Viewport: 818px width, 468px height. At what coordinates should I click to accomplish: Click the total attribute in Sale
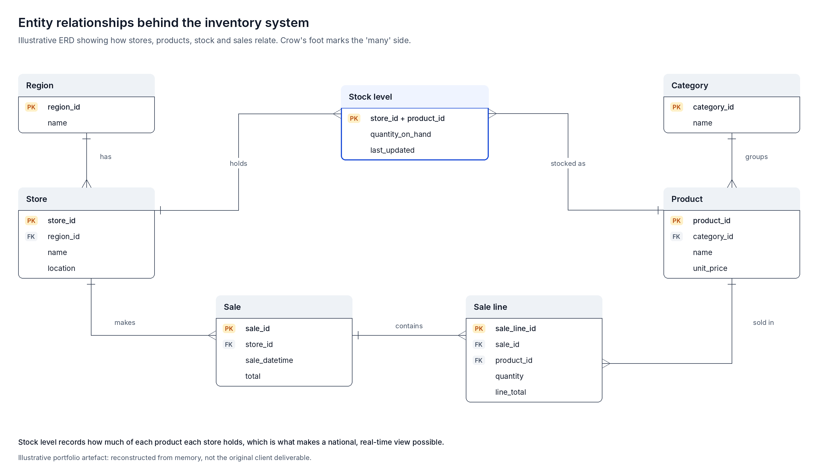253,376
